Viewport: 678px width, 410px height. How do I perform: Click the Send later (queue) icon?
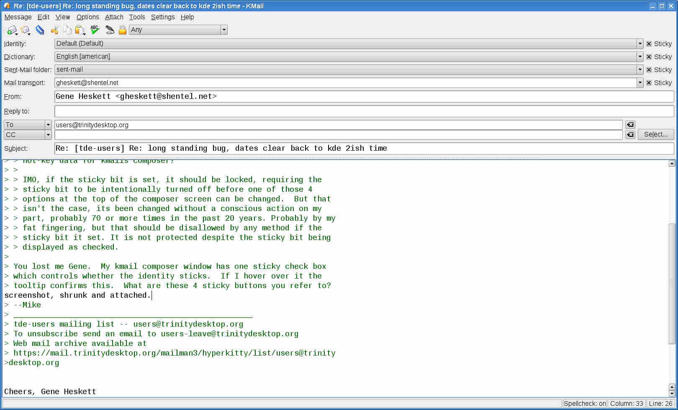25,30
